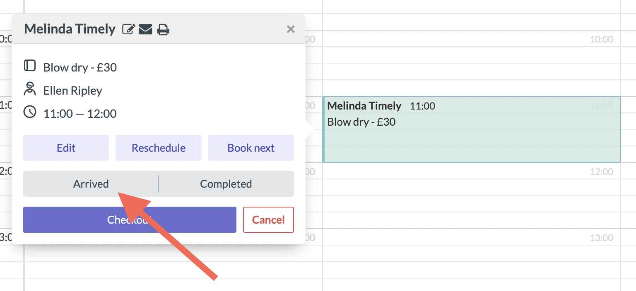Open the Edit appointment view
The width and height of the screenshot is (636, 291).
66,148
